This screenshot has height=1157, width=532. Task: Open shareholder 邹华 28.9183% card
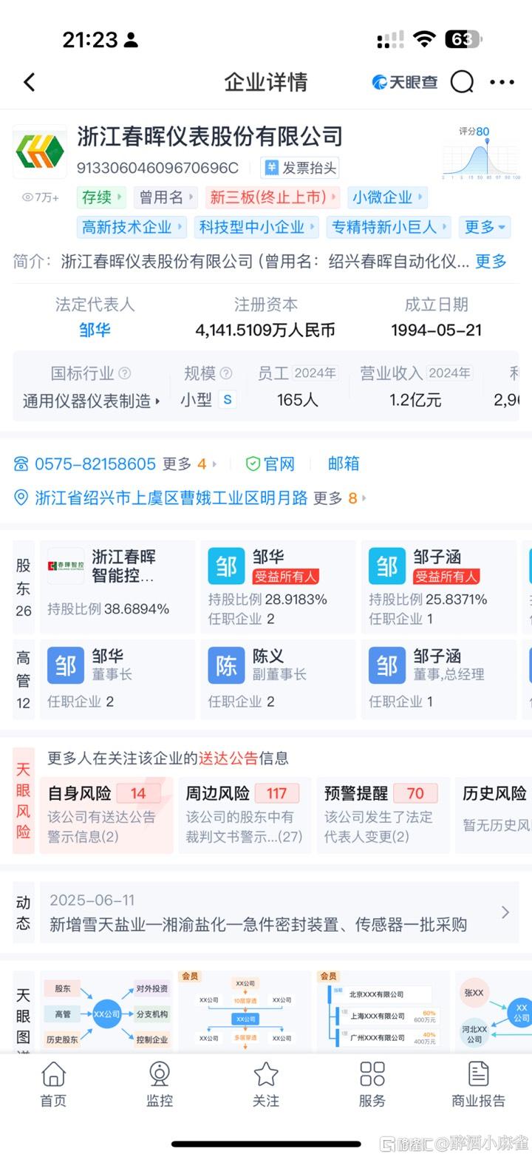coord(278,586)
